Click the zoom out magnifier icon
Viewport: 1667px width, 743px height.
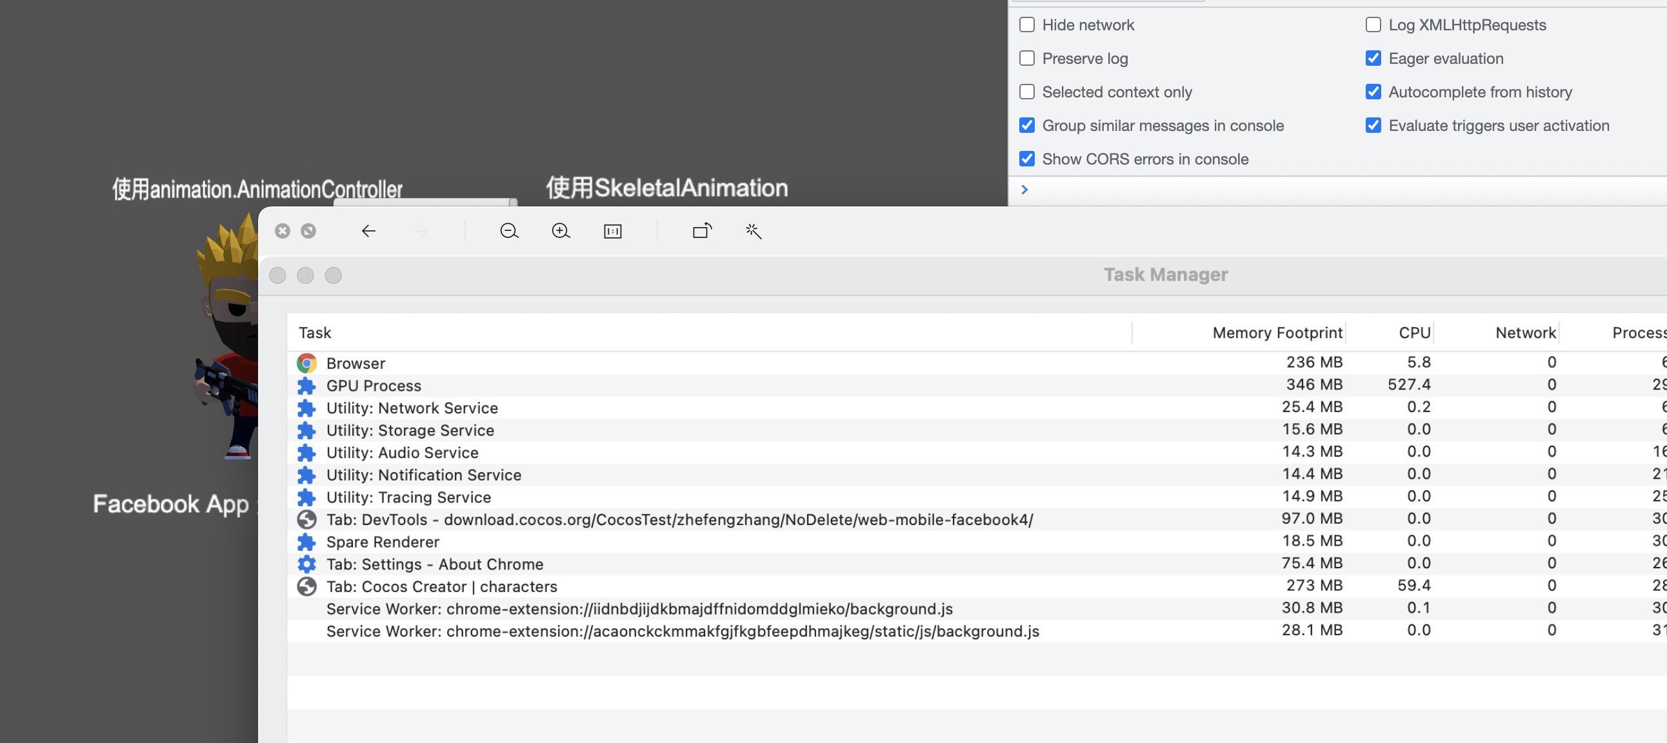(x=509, y=231)
